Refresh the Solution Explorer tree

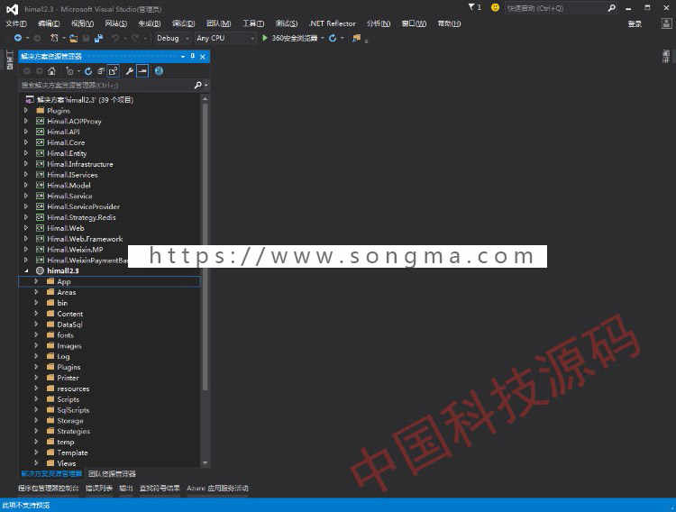tap(88, 71)
